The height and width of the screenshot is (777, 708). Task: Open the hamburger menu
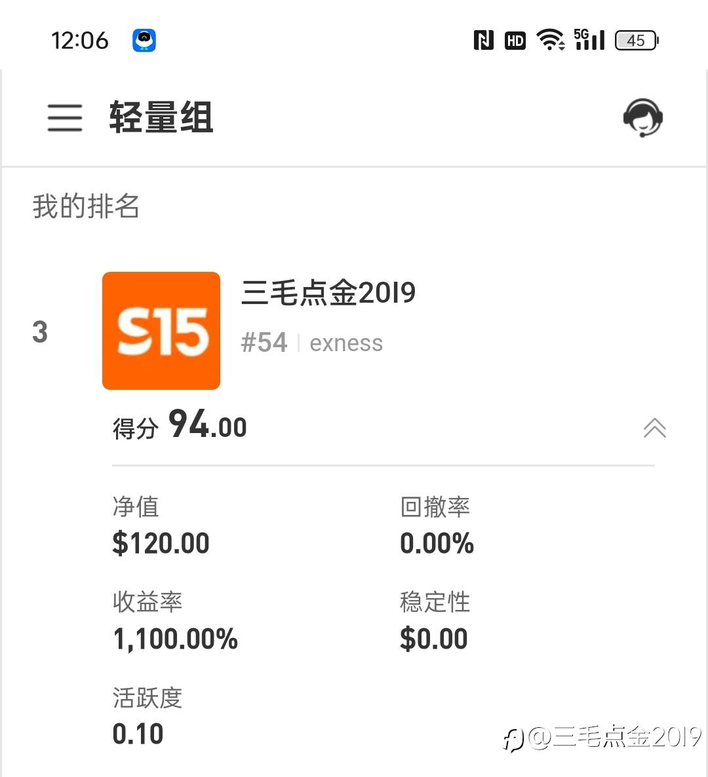point(64,118)
